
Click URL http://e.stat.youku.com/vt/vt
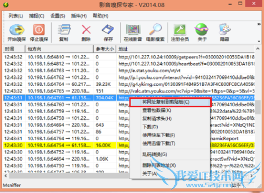(x=149, y=70)
